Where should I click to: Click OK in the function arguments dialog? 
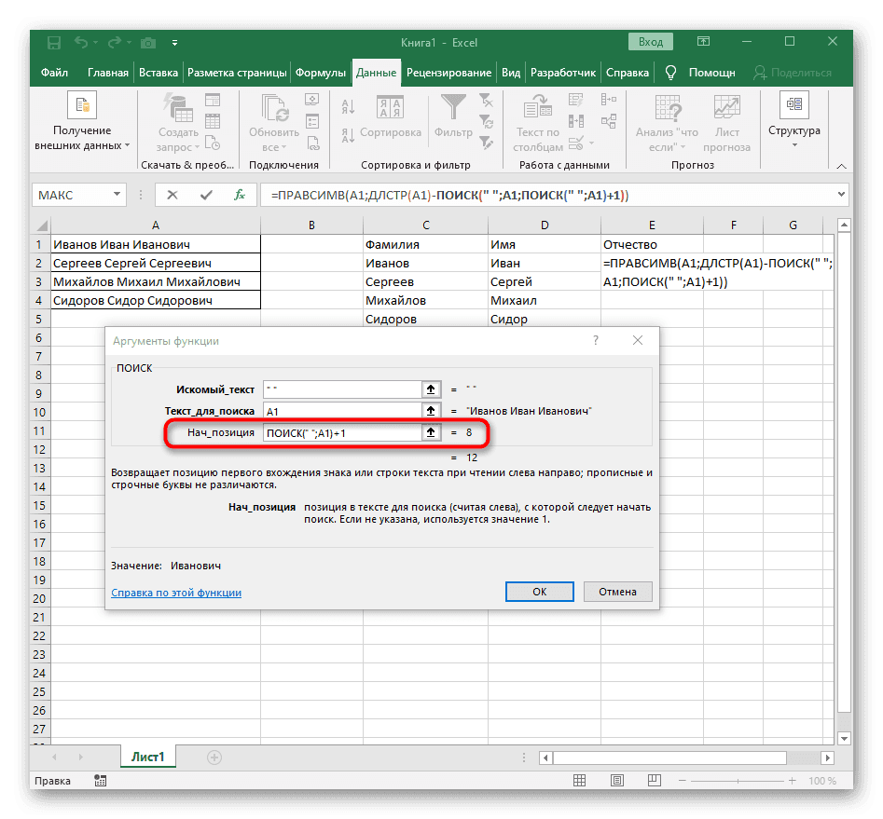[x=539, y=592]
